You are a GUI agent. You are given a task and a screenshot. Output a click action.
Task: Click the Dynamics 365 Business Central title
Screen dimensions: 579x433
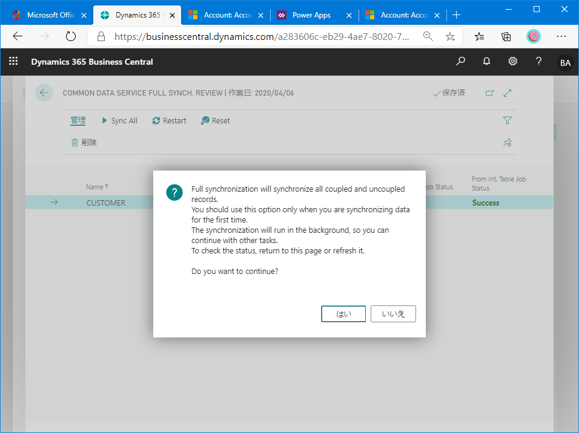[92, 62]
